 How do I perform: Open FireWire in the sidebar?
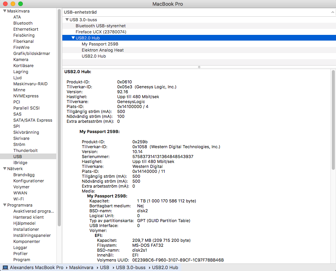tap(21, 47)
